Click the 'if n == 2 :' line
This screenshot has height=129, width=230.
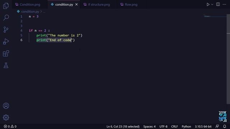coord(39,30)
